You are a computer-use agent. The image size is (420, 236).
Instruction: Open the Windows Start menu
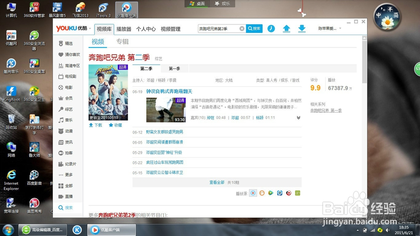pyautogui.click(x=8, y=230)
